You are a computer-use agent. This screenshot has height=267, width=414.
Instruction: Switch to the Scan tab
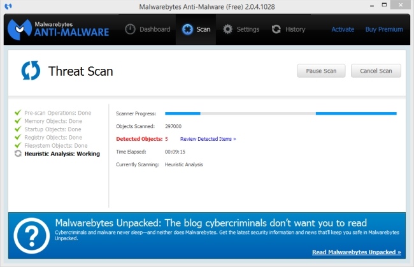(x=196, y=29)
